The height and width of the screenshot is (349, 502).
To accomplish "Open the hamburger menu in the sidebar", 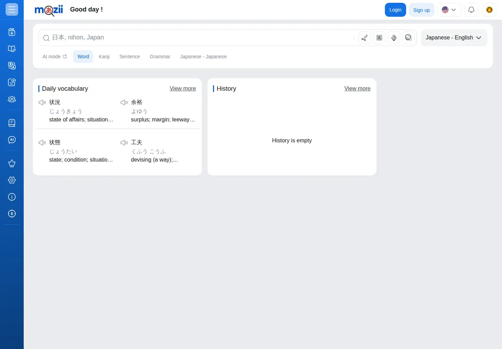I will click(12, 9).
